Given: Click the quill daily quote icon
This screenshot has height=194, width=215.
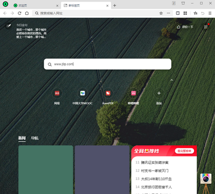Looking at the screenshot, I should point(8,26).
